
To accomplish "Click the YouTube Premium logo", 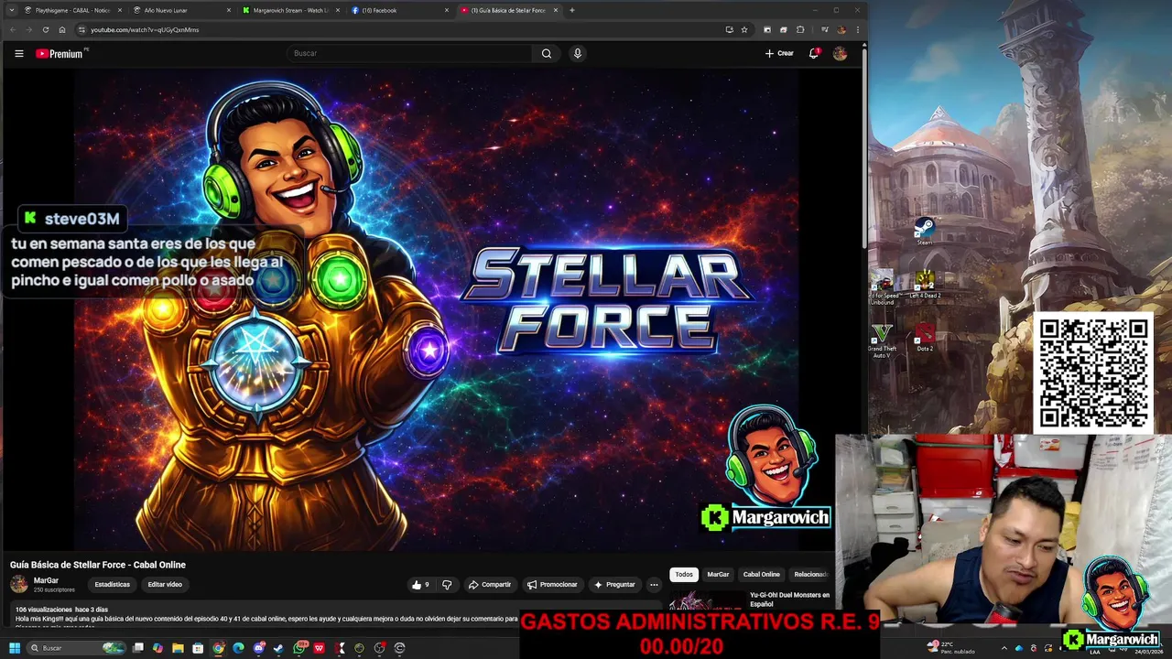I will click(60, 53).
